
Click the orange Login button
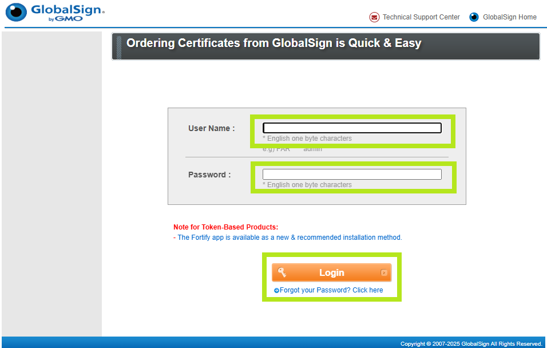pyautogui.click(x=331, y=272)
